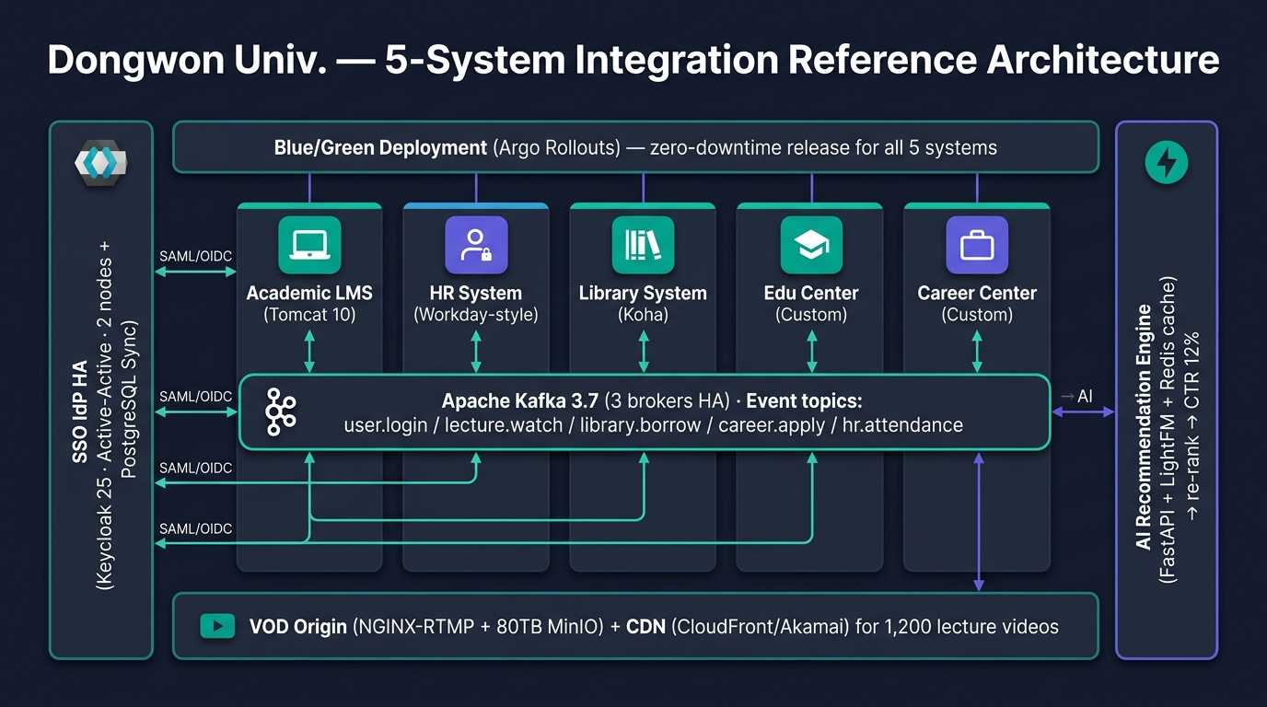Click the diagram title heading
Screen dimensions: 1267x707
click(x=633, y=61)
